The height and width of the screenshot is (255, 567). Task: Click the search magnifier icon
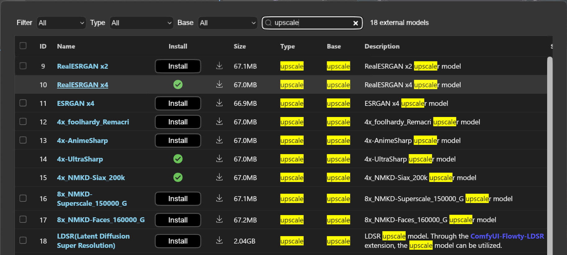269,23
